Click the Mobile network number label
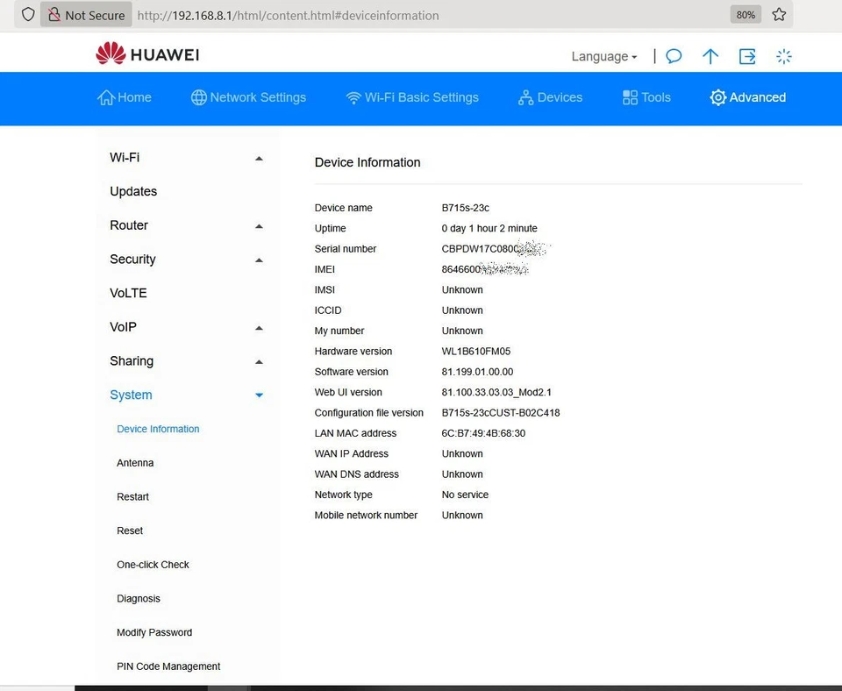The image size is (842, 691). [x=366, y=515]
